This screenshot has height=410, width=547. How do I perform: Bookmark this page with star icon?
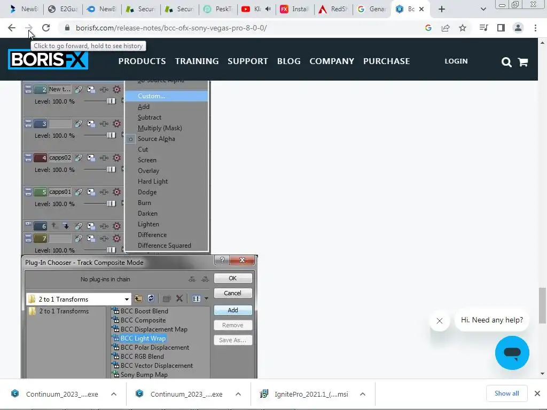point(463,28)
